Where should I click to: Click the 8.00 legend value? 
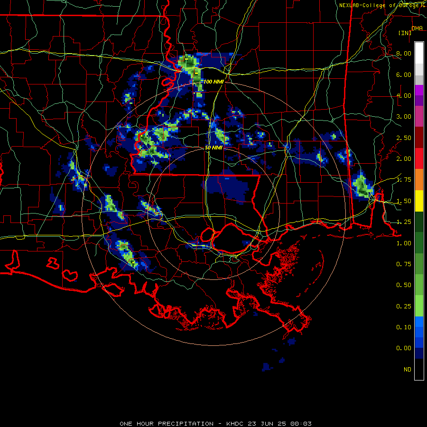pos(404,53)
